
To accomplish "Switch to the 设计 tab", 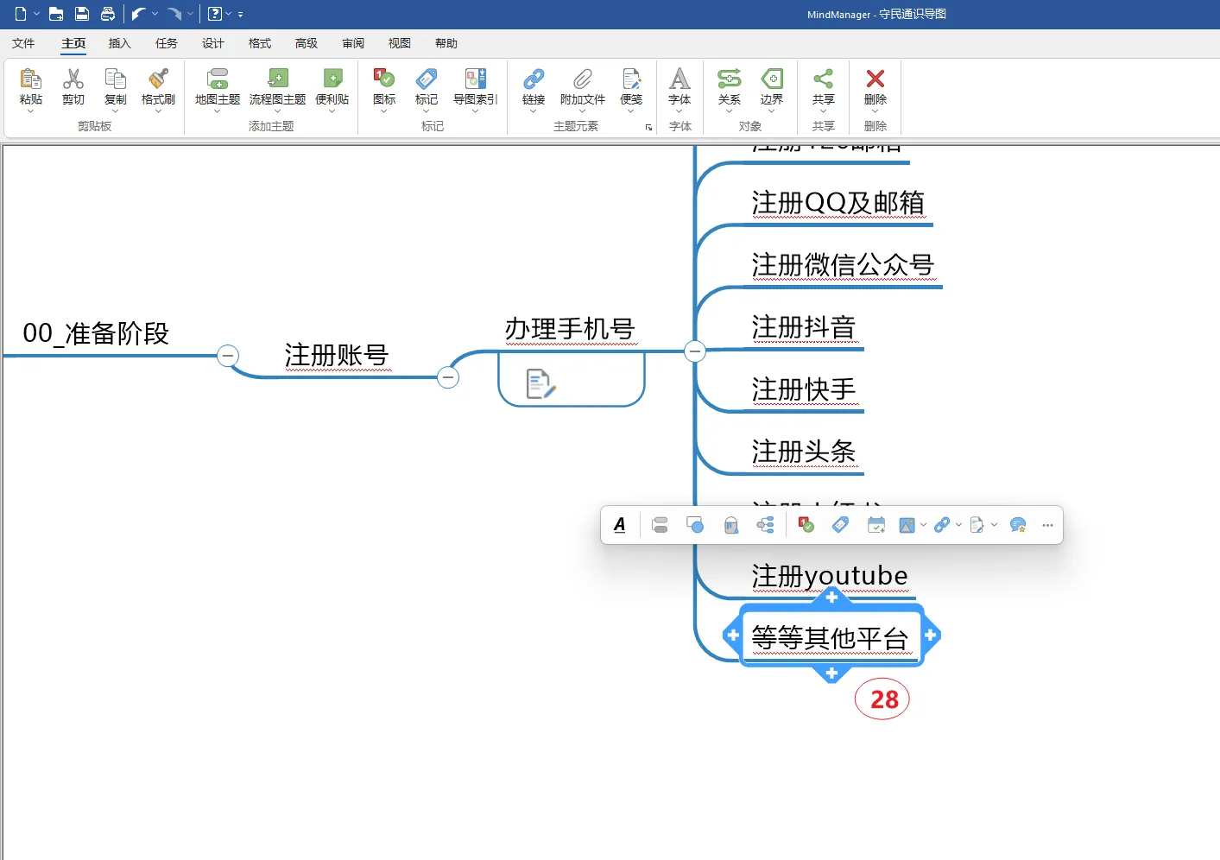I will pos(213,43).
